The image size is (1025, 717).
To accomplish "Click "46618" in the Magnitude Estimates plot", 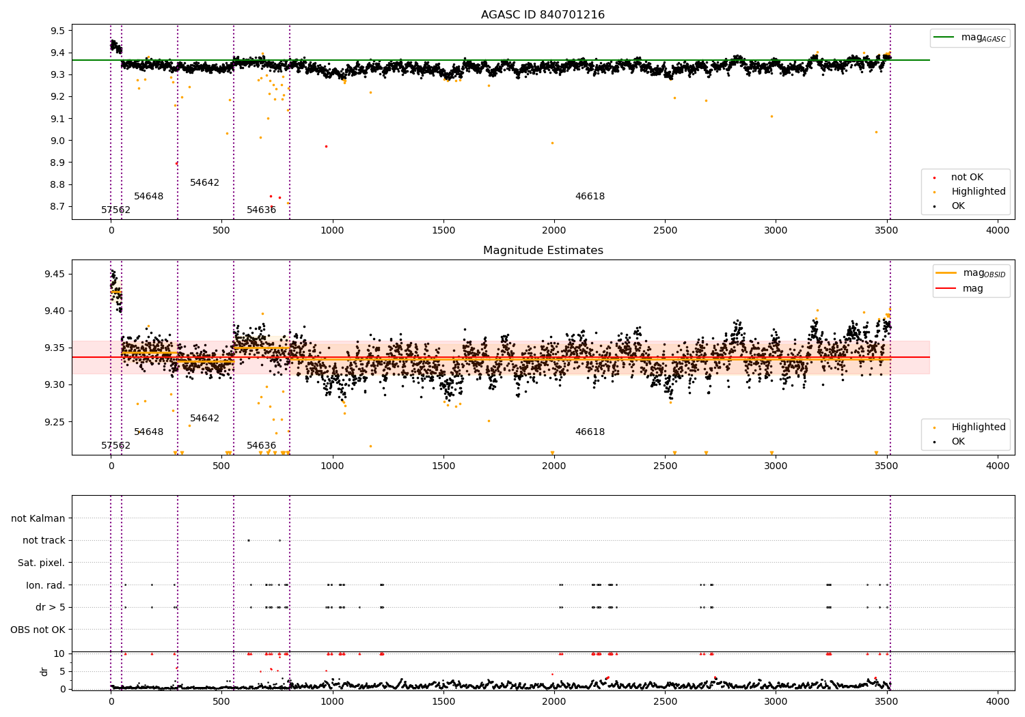I will click(590, 432).
